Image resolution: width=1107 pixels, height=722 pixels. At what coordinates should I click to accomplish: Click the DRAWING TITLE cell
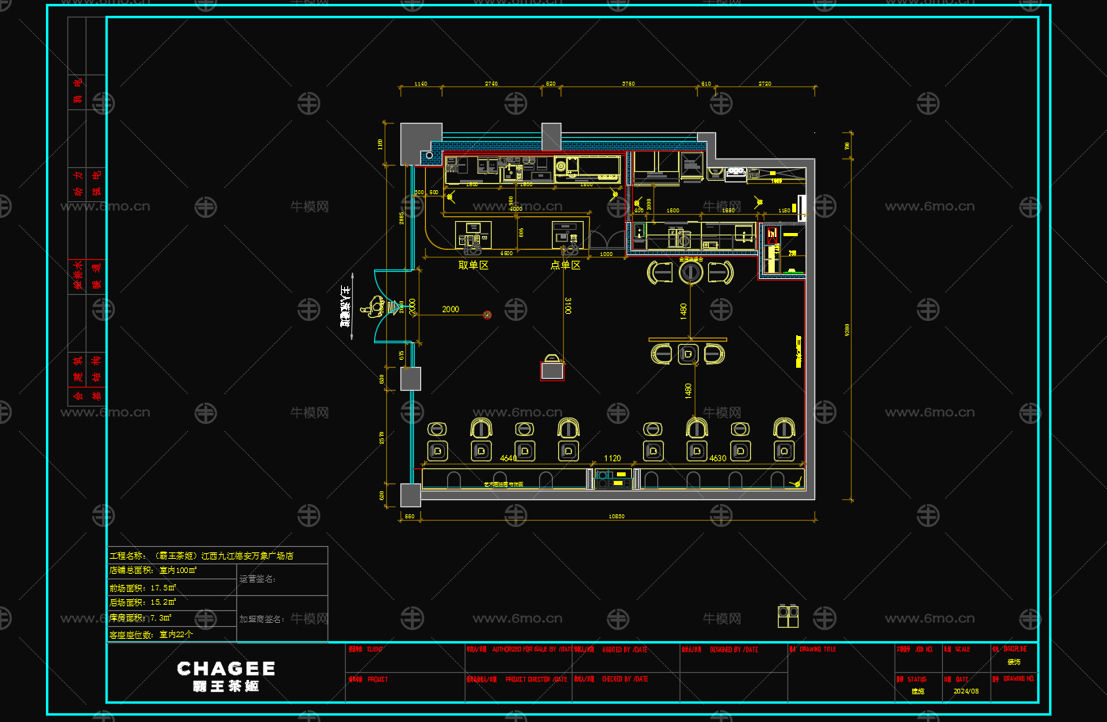point(841,672)
